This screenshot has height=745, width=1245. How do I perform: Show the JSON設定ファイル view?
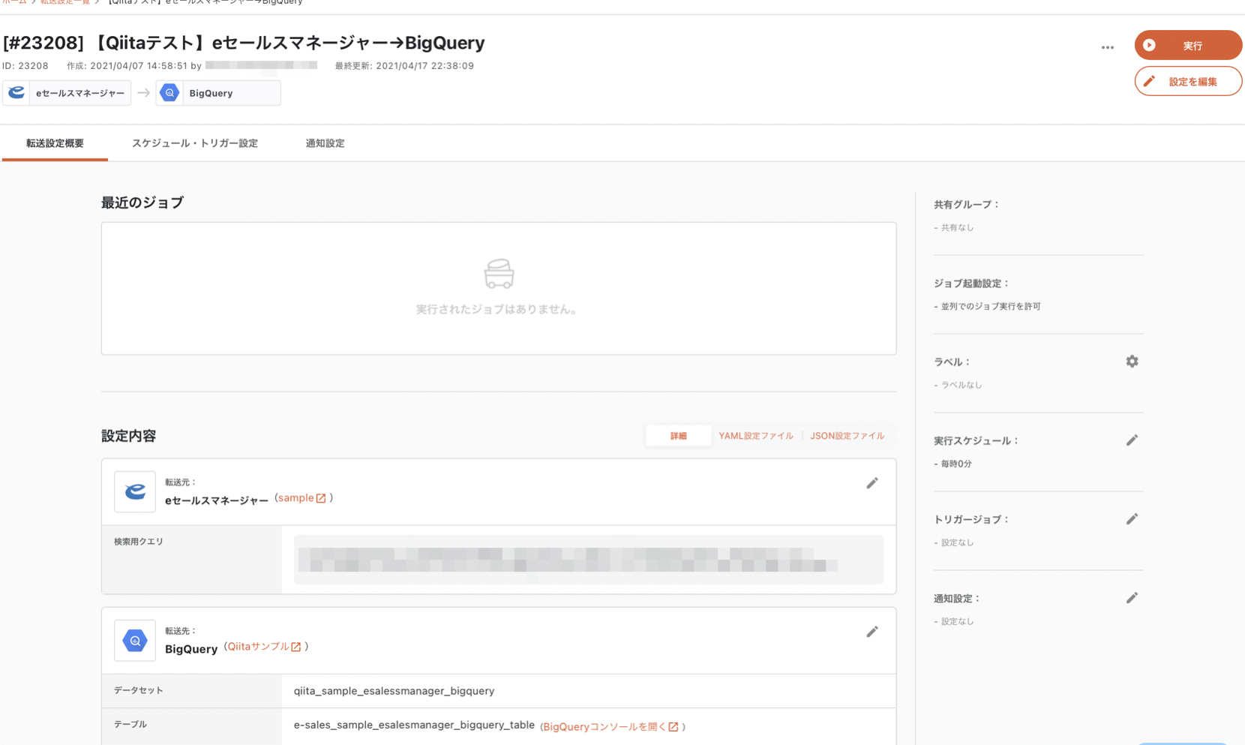[x=847, y=436]
